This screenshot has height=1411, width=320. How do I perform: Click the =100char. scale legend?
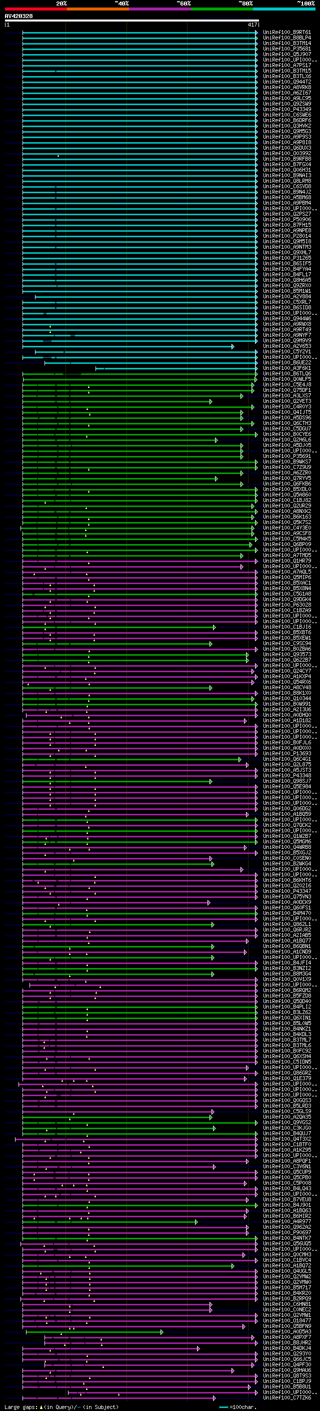point(237,1407)
